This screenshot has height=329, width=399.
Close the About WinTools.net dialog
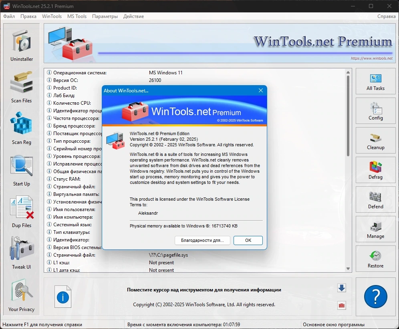[x=260, y=90]
